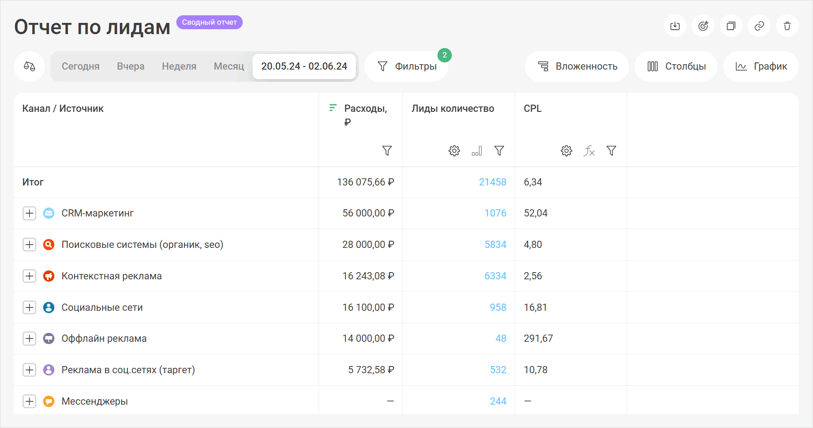Click the duplicate report icon
This screenshot has width=813, height=428.
coord(731,26)
